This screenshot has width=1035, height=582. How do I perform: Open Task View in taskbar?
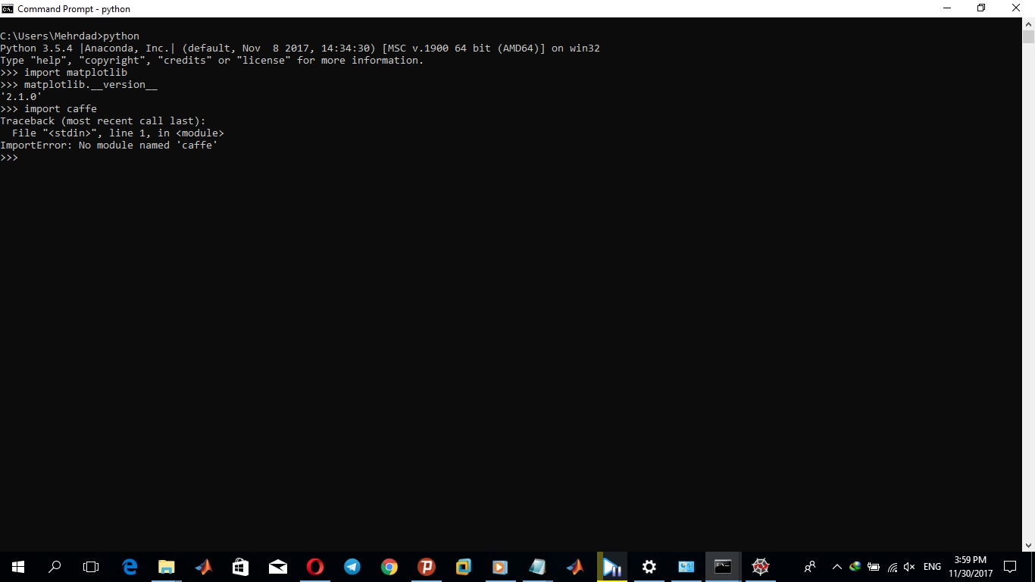coord(91,567)
